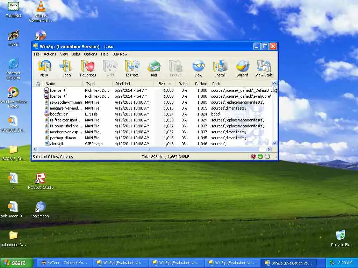
Task: Click the grey status light icon
Action: coord(267,157)
